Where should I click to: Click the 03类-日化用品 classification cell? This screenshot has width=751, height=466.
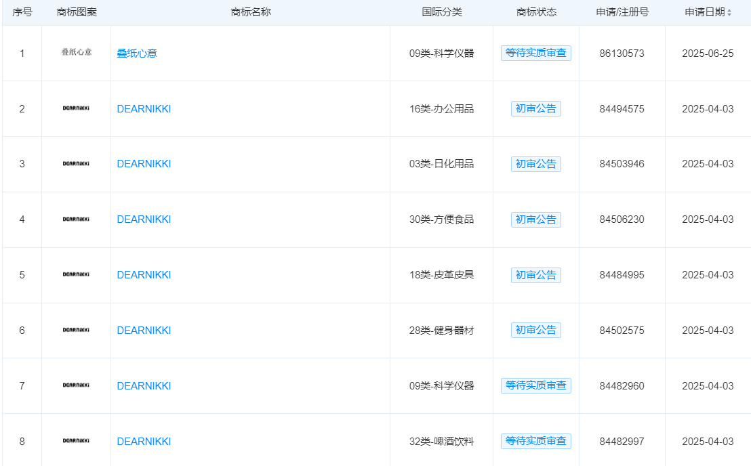(442, 164)
